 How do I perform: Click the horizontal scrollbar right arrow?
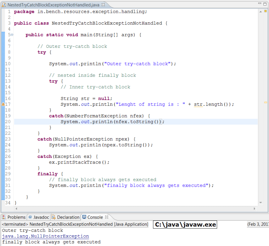(255, 209)
